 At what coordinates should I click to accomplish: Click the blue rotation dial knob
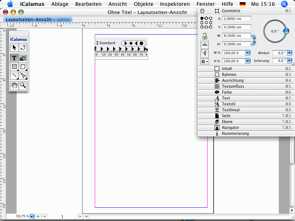pos(285,31)
